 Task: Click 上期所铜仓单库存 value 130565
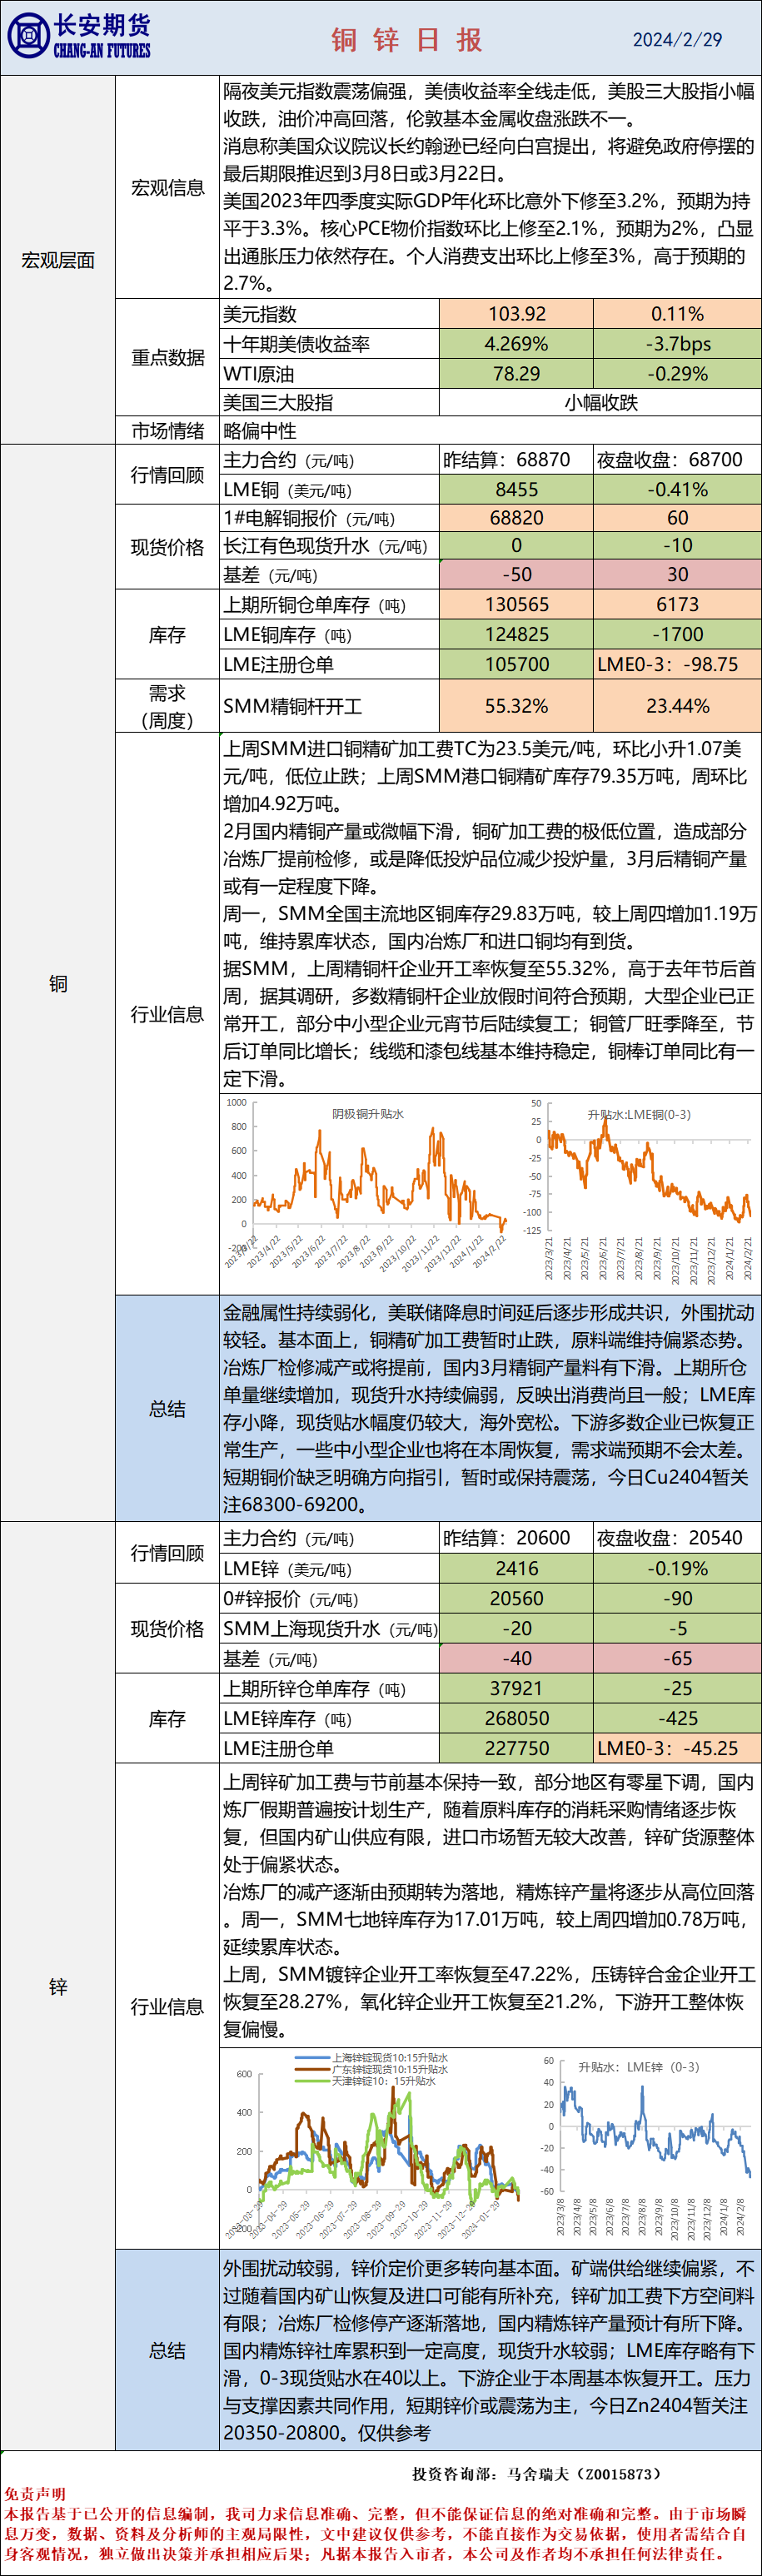516,604
